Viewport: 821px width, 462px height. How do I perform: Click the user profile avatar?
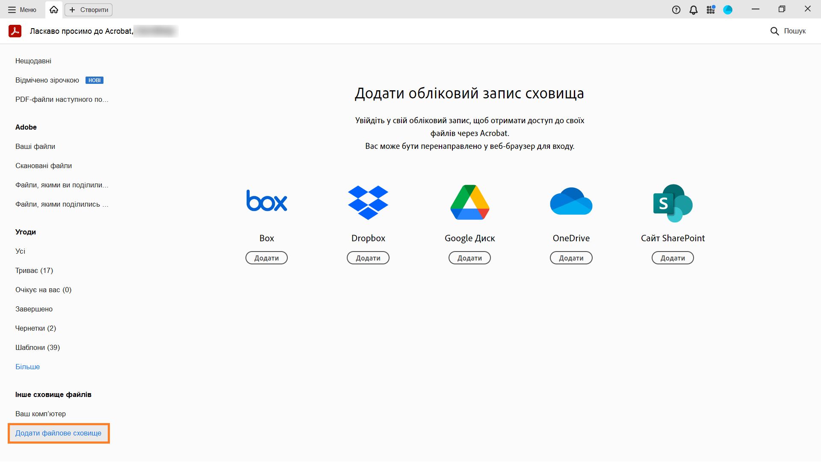(x=728, y=10)
